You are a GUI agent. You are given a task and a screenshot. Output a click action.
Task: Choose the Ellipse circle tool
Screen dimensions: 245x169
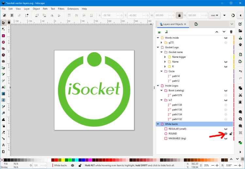click(x=3, y=42)
